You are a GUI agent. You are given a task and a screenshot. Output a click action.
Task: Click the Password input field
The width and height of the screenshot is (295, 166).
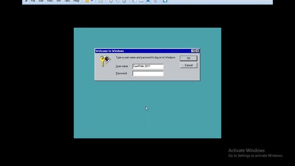click(148, 73)
